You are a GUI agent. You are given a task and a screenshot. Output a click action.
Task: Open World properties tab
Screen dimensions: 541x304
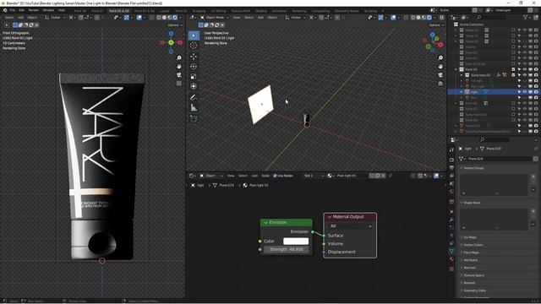pyautogui.click(x=451, y=192)
